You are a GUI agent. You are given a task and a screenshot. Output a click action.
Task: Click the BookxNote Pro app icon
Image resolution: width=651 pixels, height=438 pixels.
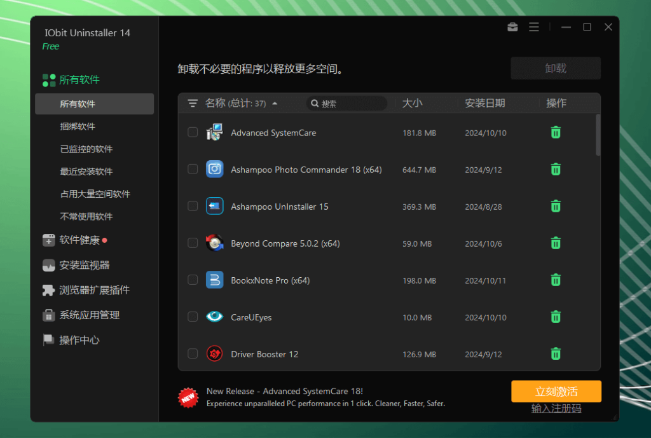click(215, 280)
